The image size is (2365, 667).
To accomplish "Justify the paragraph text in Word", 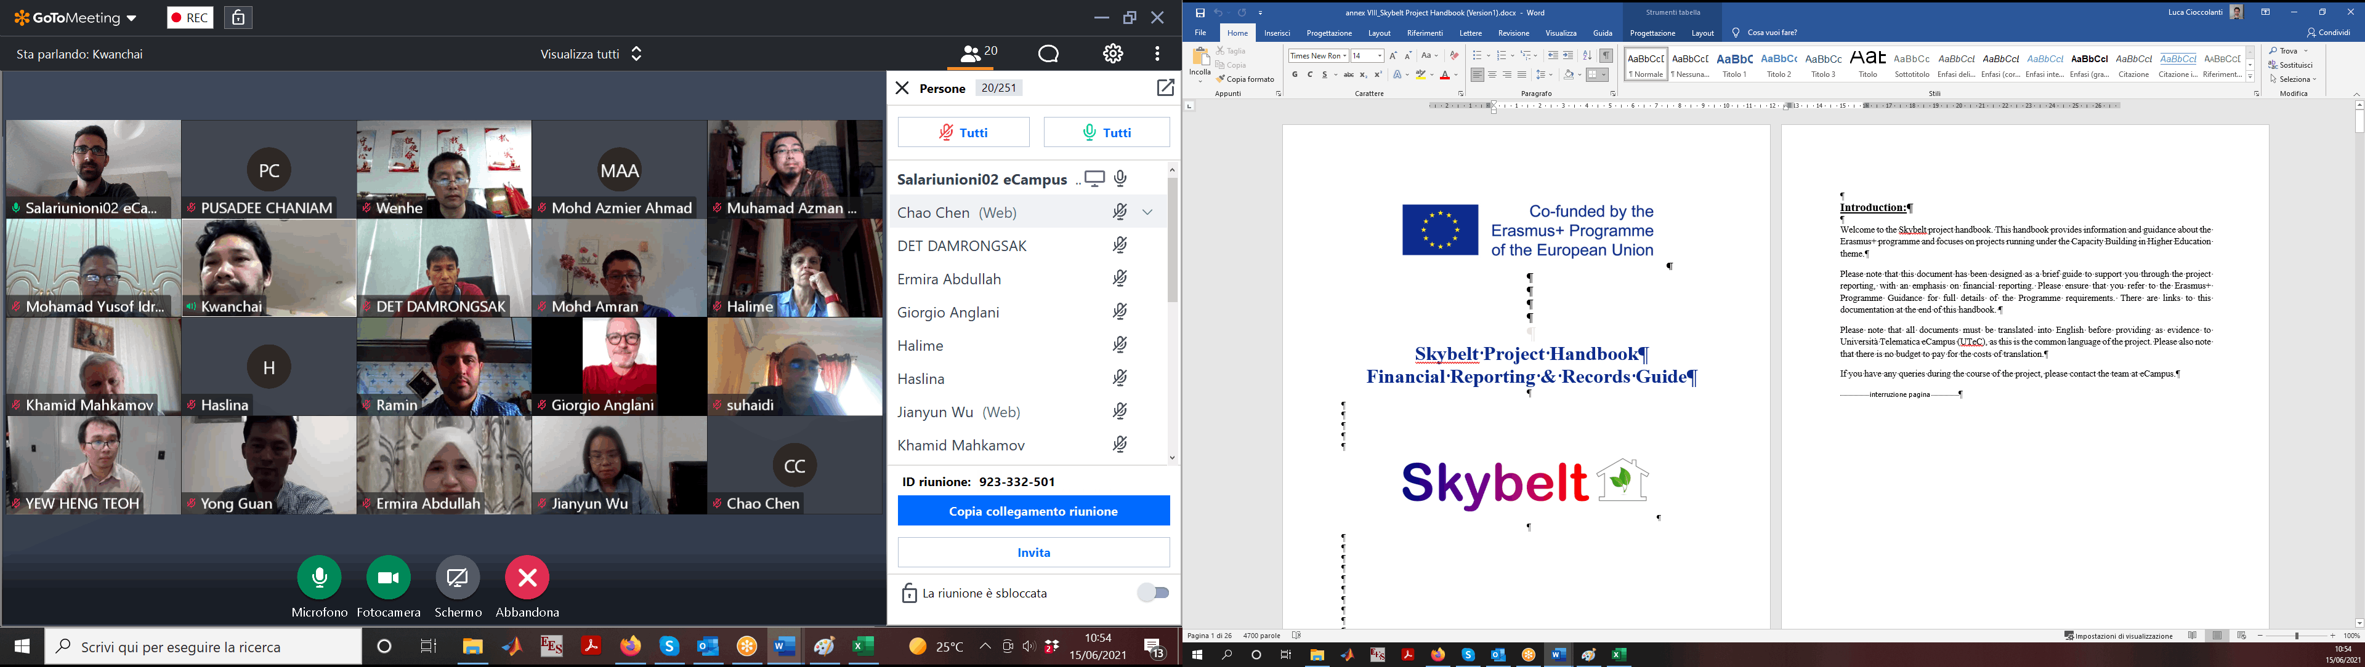I will [1522, 74].
